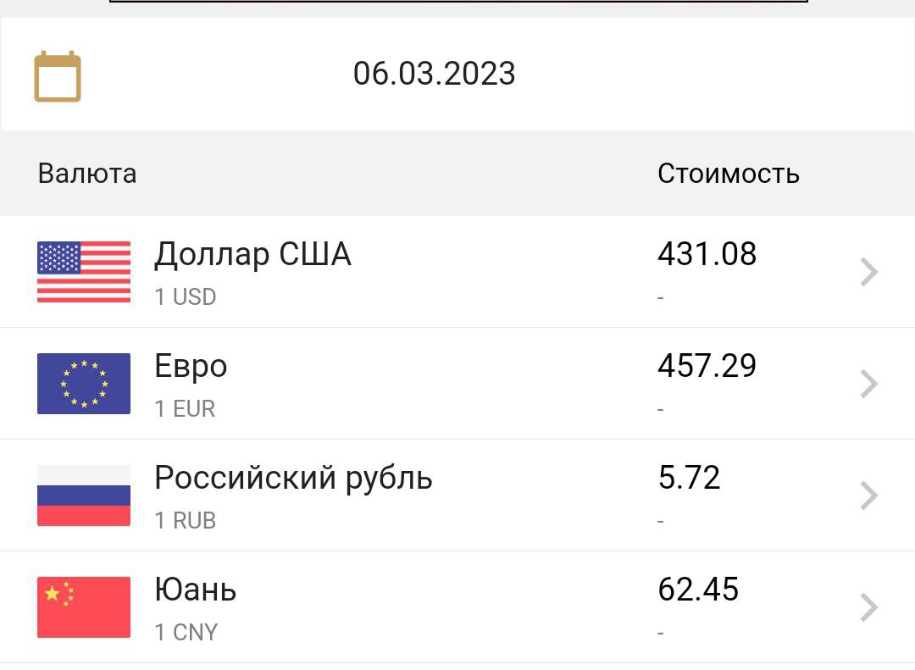The width and height of the screenshot is (915, 670).
Task: Open Юань details via chevron arrow
Action: click(868, 607)
